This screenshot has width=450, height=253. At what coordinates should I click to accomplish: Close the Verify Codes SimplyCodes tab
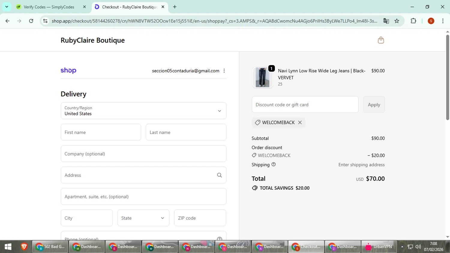pos(84,7)
